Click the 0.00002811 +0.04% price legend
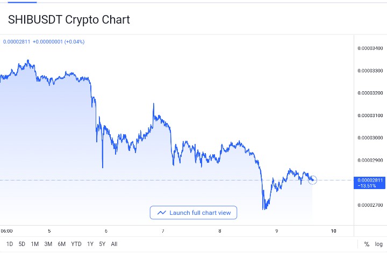Screen dimensions: 387x253 [x=44, y=41]
